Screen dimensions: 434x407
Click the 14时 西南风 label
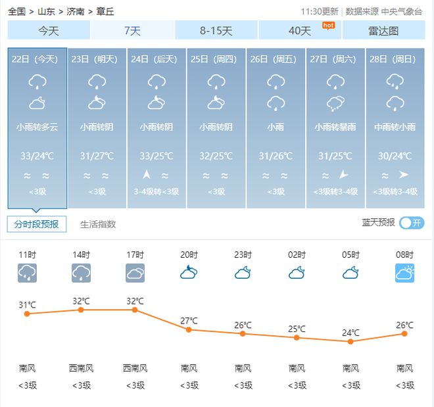81,368
